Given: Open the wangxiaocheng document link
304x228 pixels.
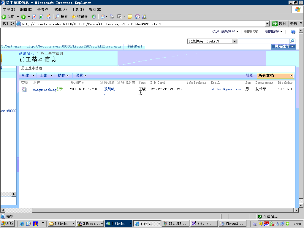Looking at the screenshot, I should pos(45,90).
